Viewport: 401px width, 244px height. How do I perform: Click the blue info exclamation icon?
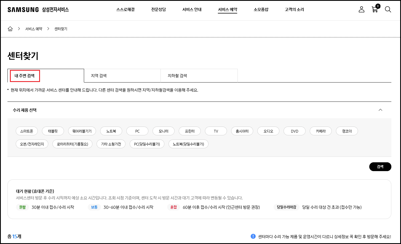253,236
